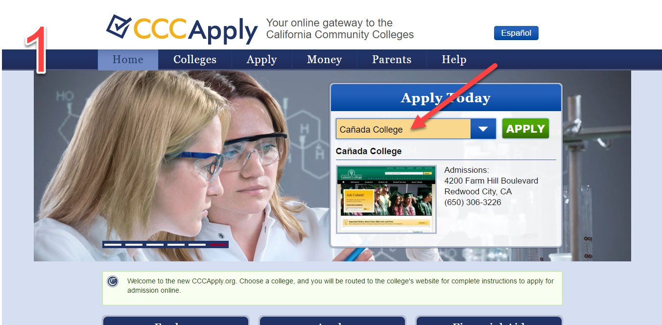
Task: Switch language with the Español button
Action: (516, 33)
